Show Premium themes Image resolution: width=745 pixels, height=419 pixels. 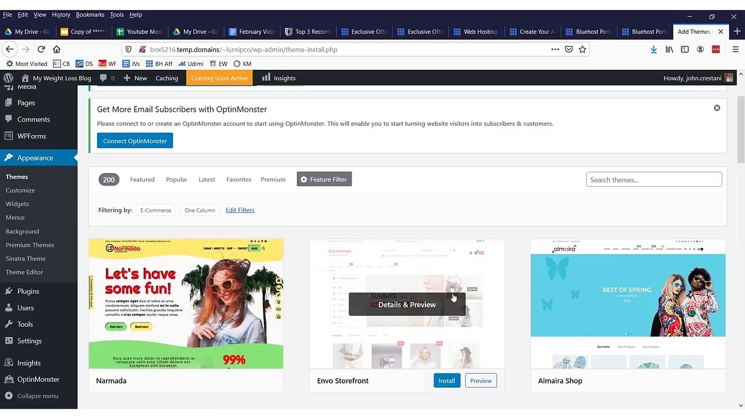click(x=273, y=179)
